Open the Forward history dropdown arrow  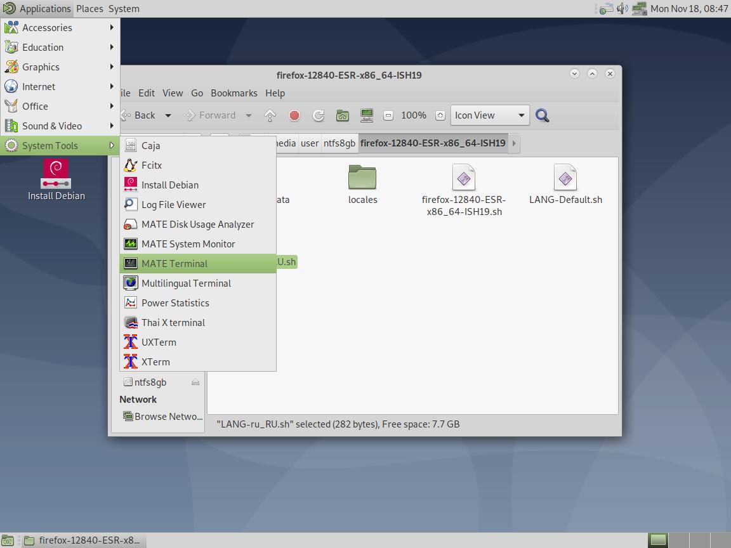coord(249,115)
